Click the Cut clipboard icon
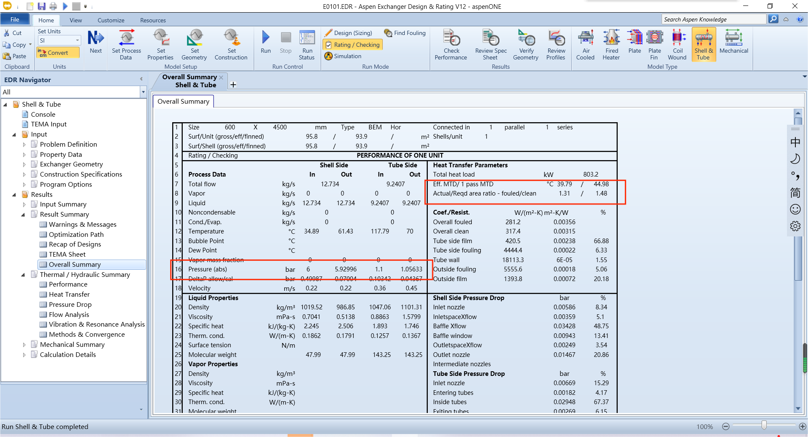The image size is (808, 437). [x=7, y=33]
